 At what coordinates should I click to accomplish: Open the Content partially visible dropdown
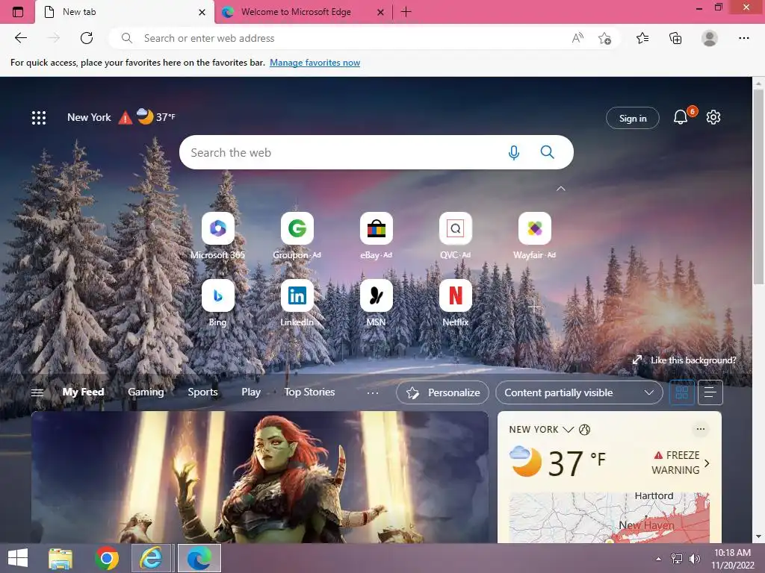coord(579,392)
